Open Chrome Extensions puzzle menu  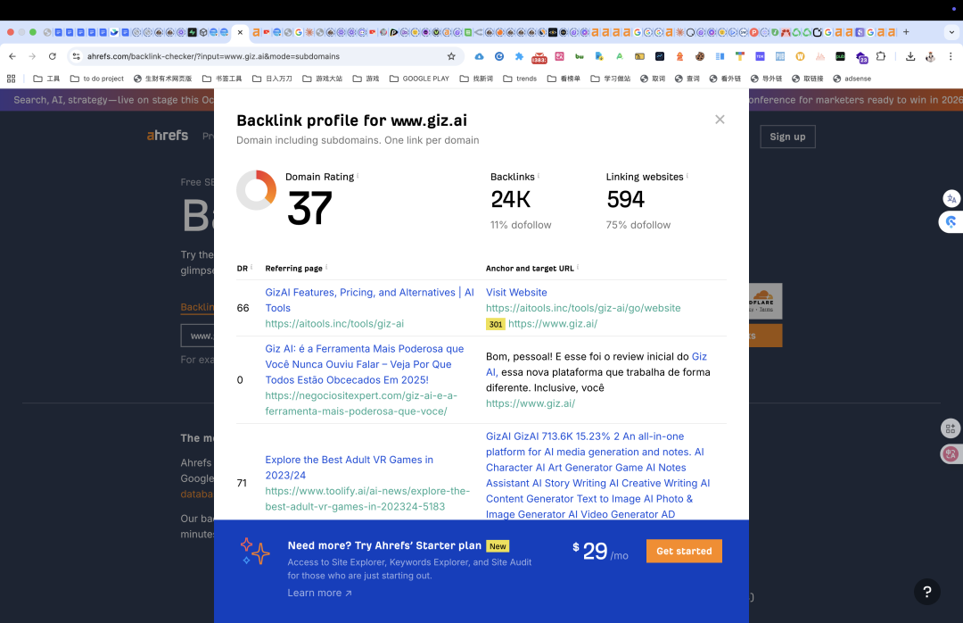tap(881, 56)
